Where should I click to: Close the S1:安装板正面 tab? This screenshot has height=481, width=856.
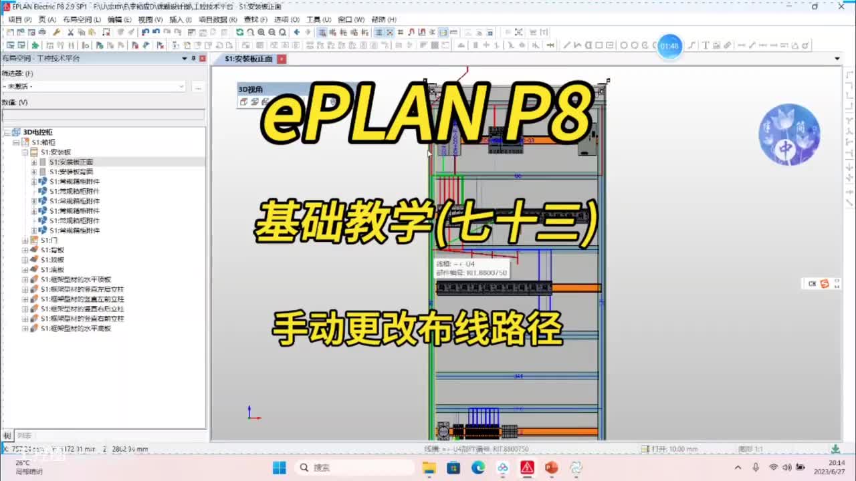pyautogui.click(x=282, y=59)
